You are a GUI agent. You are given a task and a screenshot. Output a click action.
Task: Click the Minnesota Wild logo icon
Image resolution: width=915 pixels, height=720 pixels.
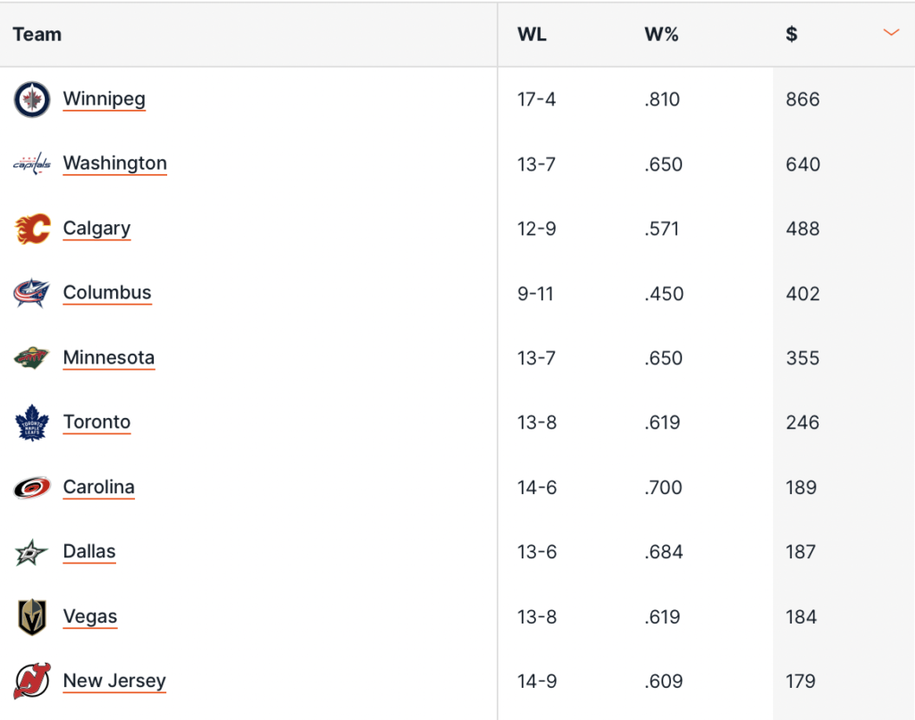pos(32,358)
